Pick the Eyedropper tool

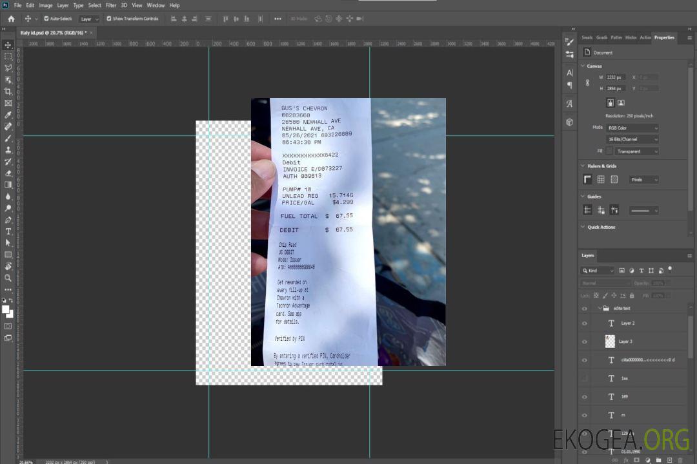(8, 115)
